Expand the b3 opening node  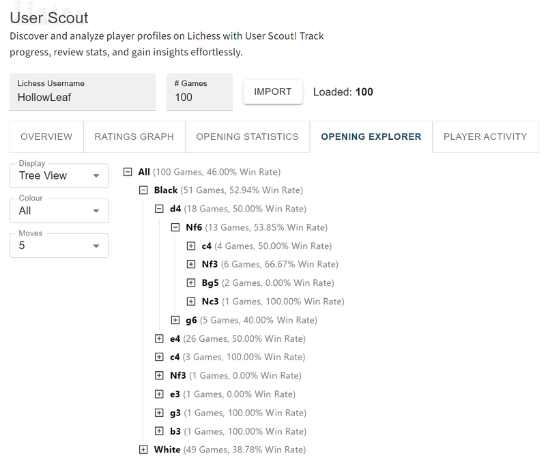pyautogui.click(x=159, y=431)
